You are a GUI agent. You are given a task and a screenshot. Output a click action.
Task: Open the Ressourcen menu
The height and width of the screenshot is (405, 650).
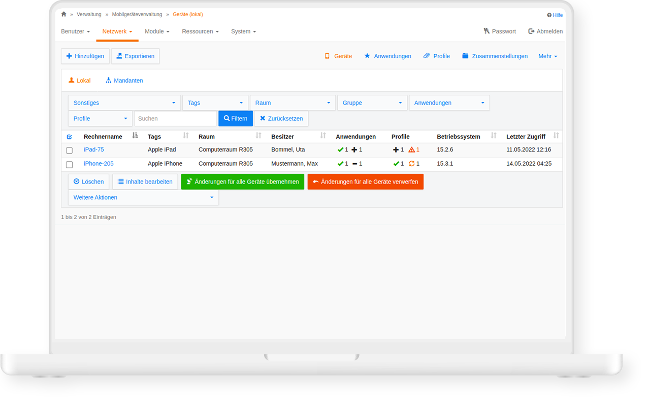tap(200, 31)
